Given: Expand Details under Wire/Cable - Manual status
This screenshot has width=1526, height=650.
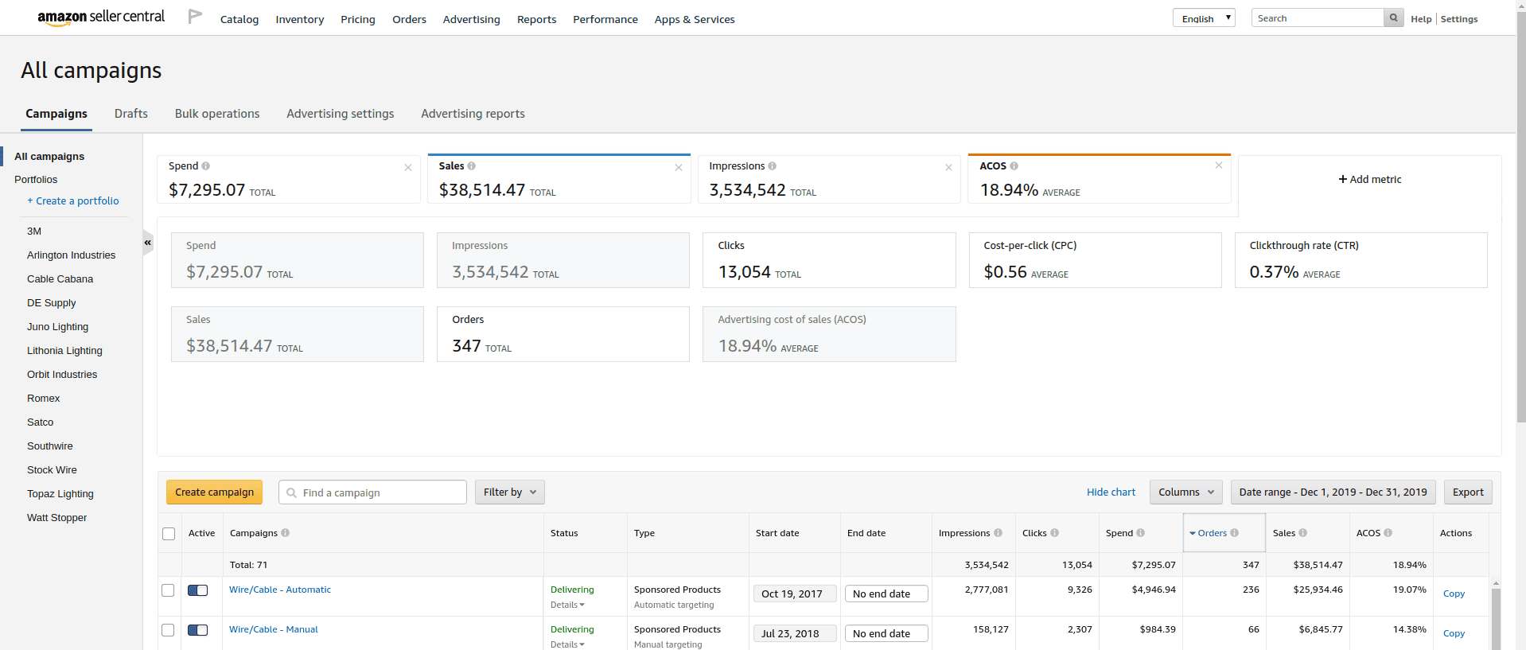Looking at the screenshot, I should click(x=567, y=644).
